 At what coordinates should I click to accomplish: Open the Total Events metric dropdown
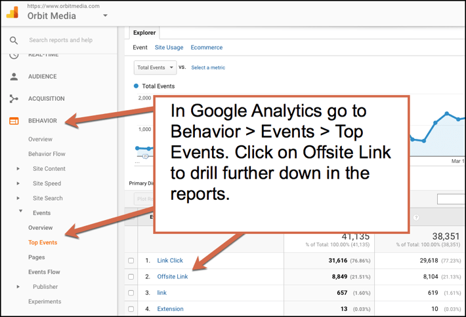click(155, 67)
